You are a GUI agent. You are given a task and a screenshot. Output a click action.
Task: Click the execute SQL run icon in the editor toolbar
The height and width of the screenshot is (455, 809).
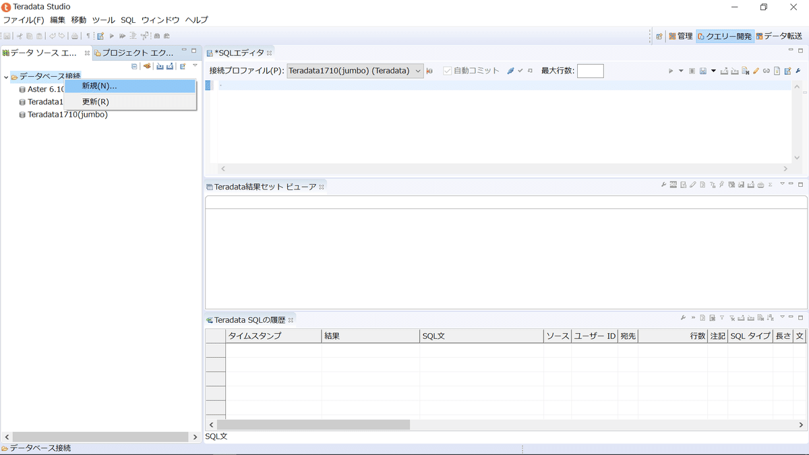[x=671, y=71]
